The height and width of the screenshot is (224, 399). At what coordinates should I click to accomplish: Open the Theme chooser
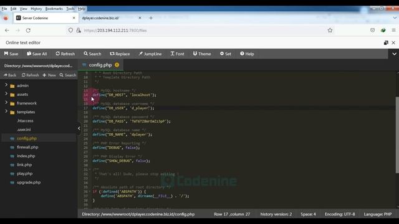point(202,54)
